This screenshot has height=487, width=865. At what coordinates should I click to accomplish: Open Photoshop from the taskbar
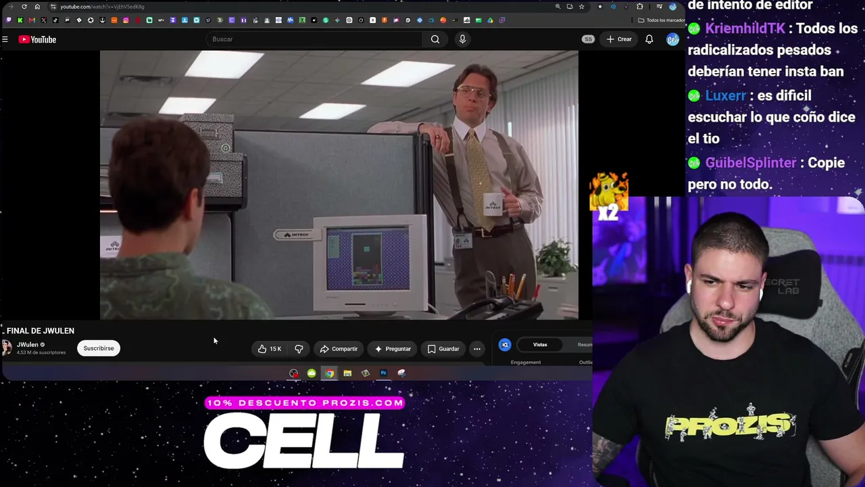[383, 373]
